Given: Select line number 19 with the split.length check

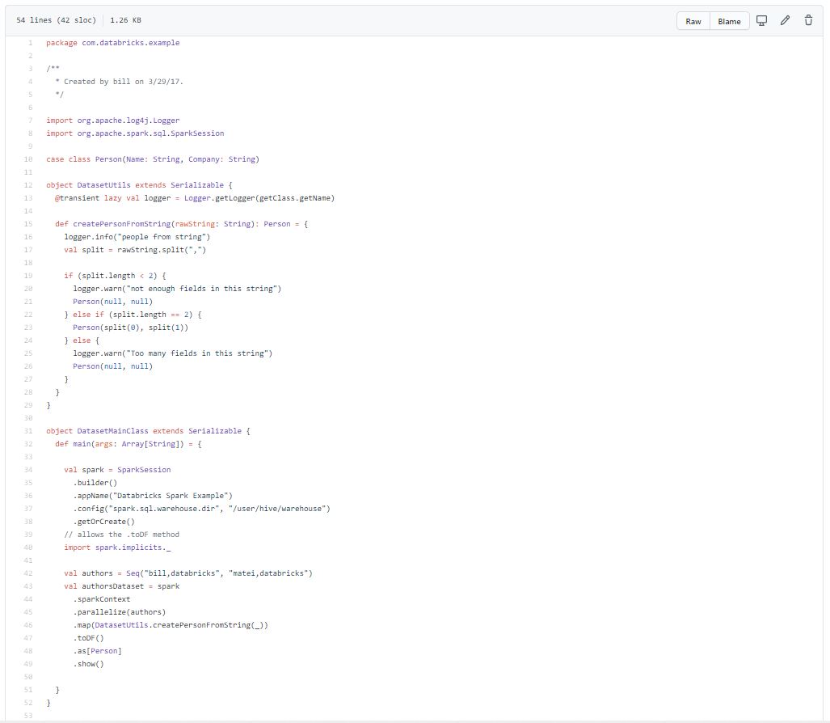Looking at the screenshot, I should point(27,275).
